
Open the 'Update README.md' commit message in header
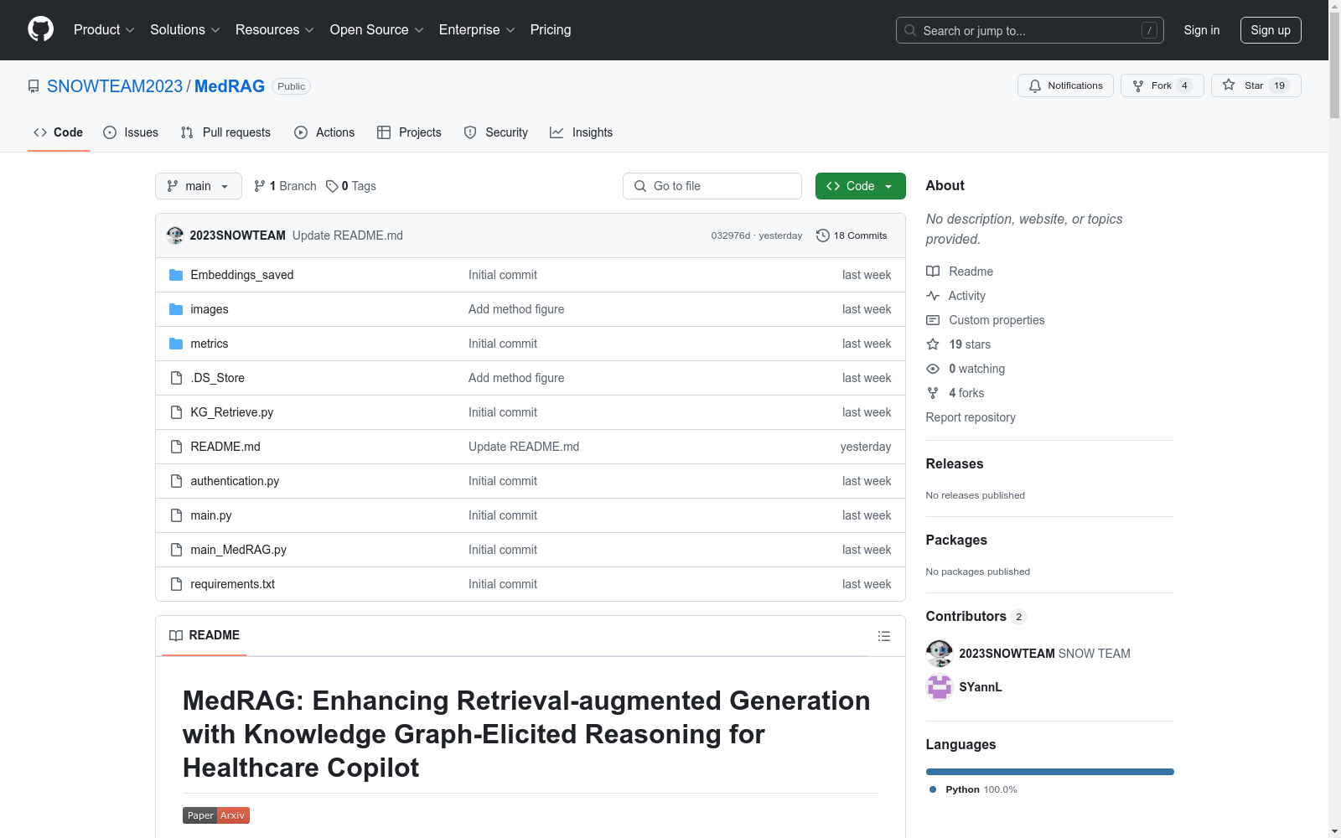coord(348,235)
